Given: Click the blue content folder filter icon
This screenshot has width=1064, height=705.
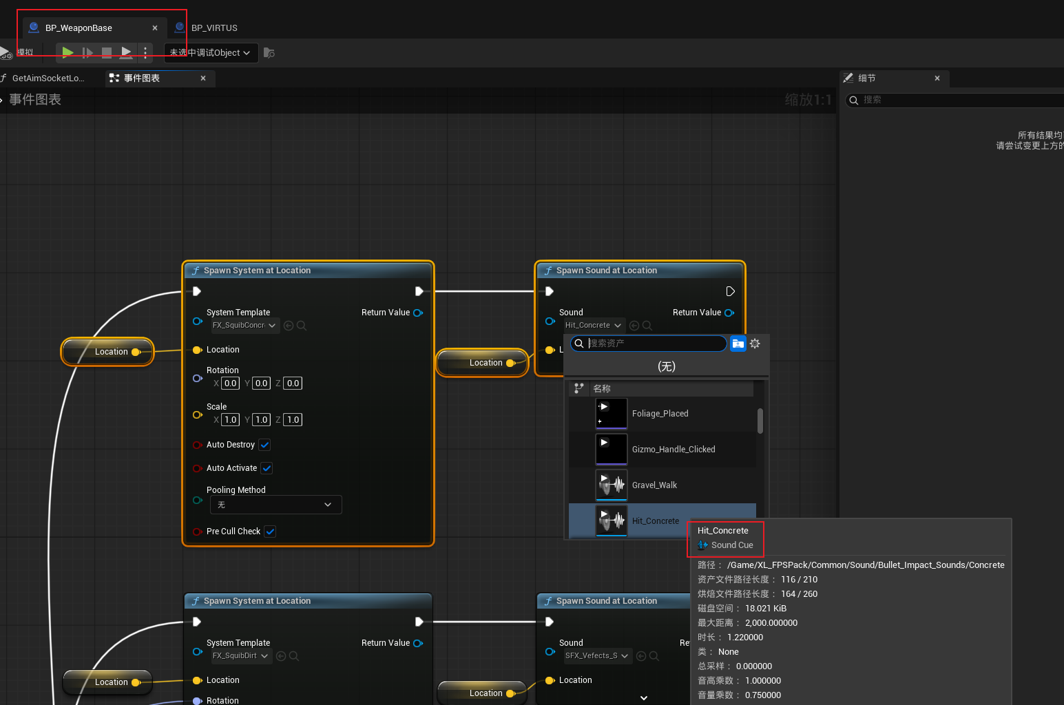Looking at the screenshot, I should click(738, 344).
